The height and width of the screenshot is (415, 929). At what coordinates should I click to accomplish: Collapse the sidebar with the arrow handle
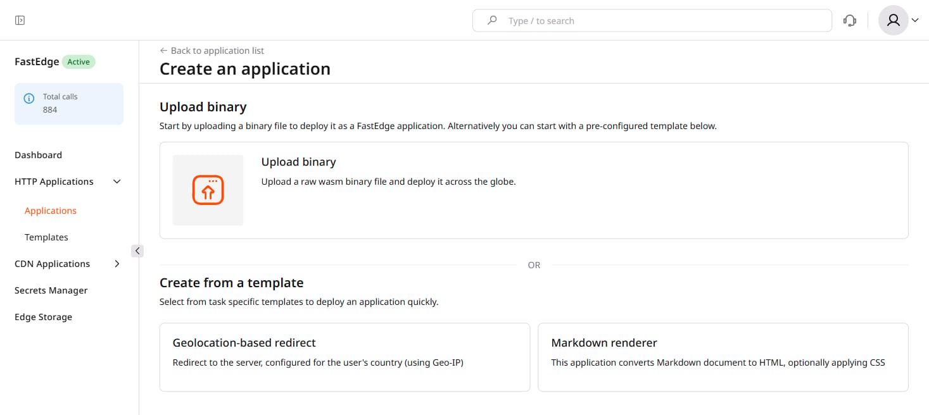pyautogui.click(x=137, y=251)
